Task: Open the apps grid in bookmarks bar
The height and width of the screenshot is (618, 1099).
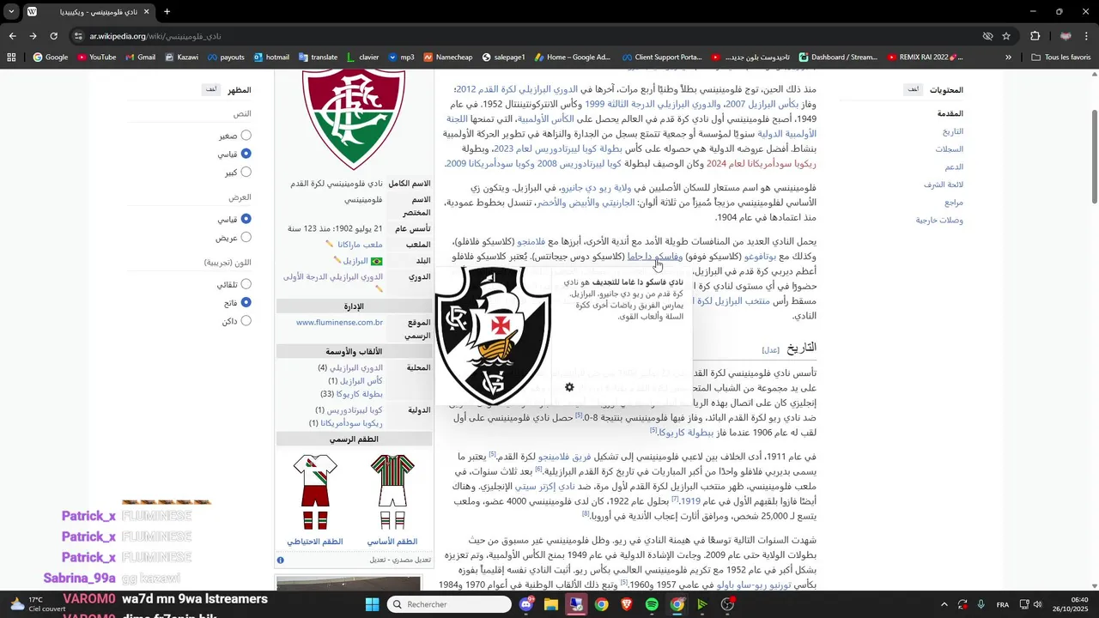Action: pyautogui.click(x=11, y=58)
